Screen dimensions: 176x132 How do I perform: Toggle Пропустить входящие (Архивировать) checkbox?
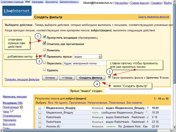pos(45,37)
